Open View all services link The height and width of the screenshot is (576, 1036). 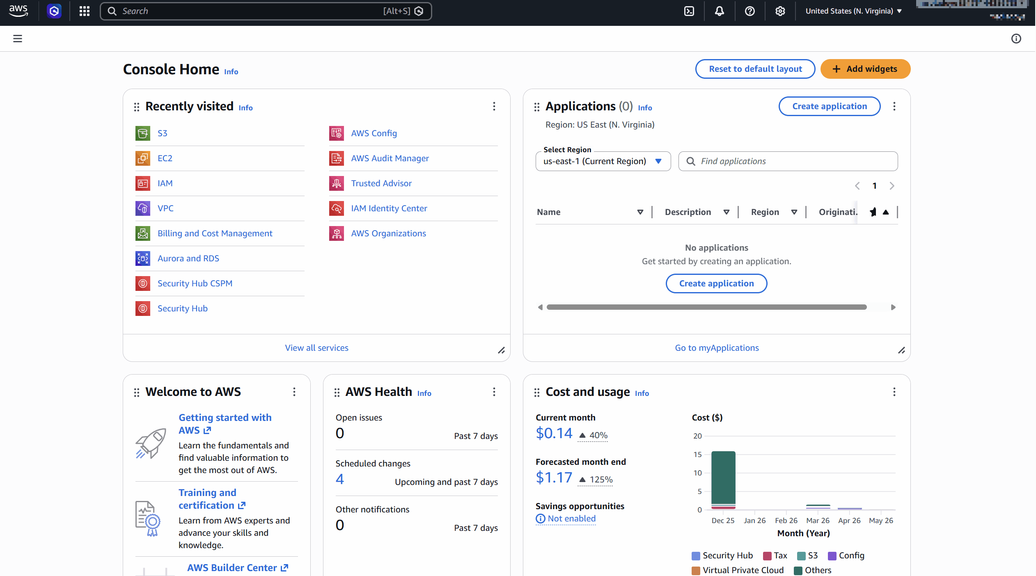point(317,348)
